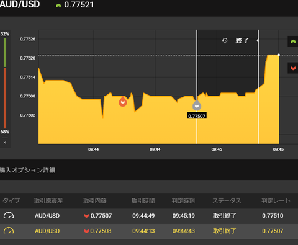This screenshot has height=245, width=298.
Task: Click the current price 0.77521
Action: [79, 5]
